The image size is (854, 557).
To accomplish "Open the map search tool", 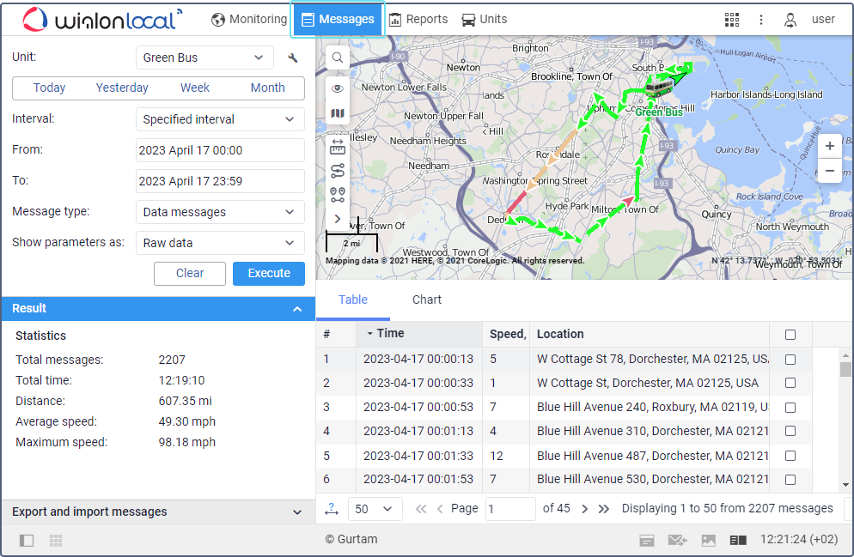I will point(338,58).
